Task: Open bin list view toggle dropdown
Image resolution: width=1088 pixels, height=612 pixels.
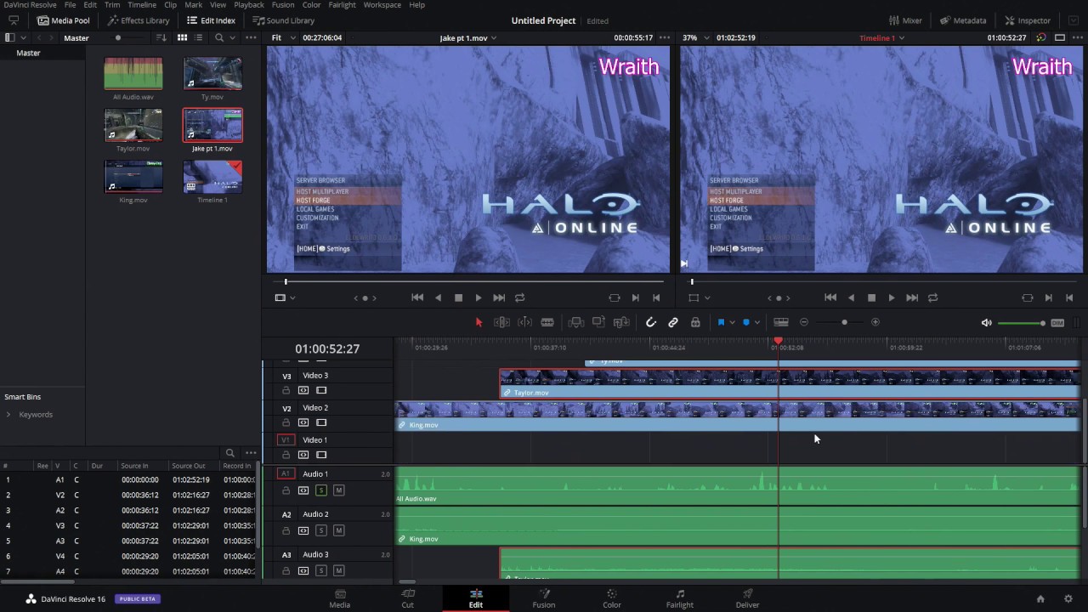Action: [23, 38]
